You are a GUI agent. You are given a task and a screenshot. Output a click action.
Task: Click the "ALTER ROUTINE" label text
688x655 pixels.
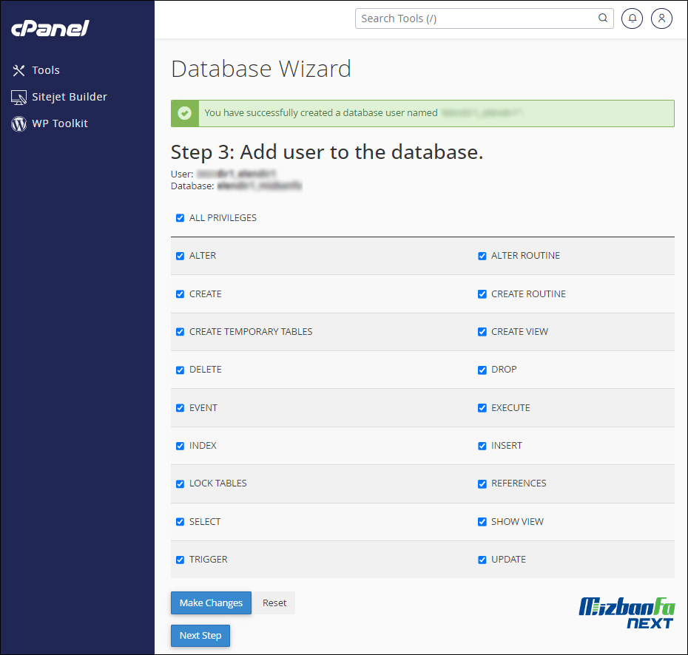click(x=525, y=256)
